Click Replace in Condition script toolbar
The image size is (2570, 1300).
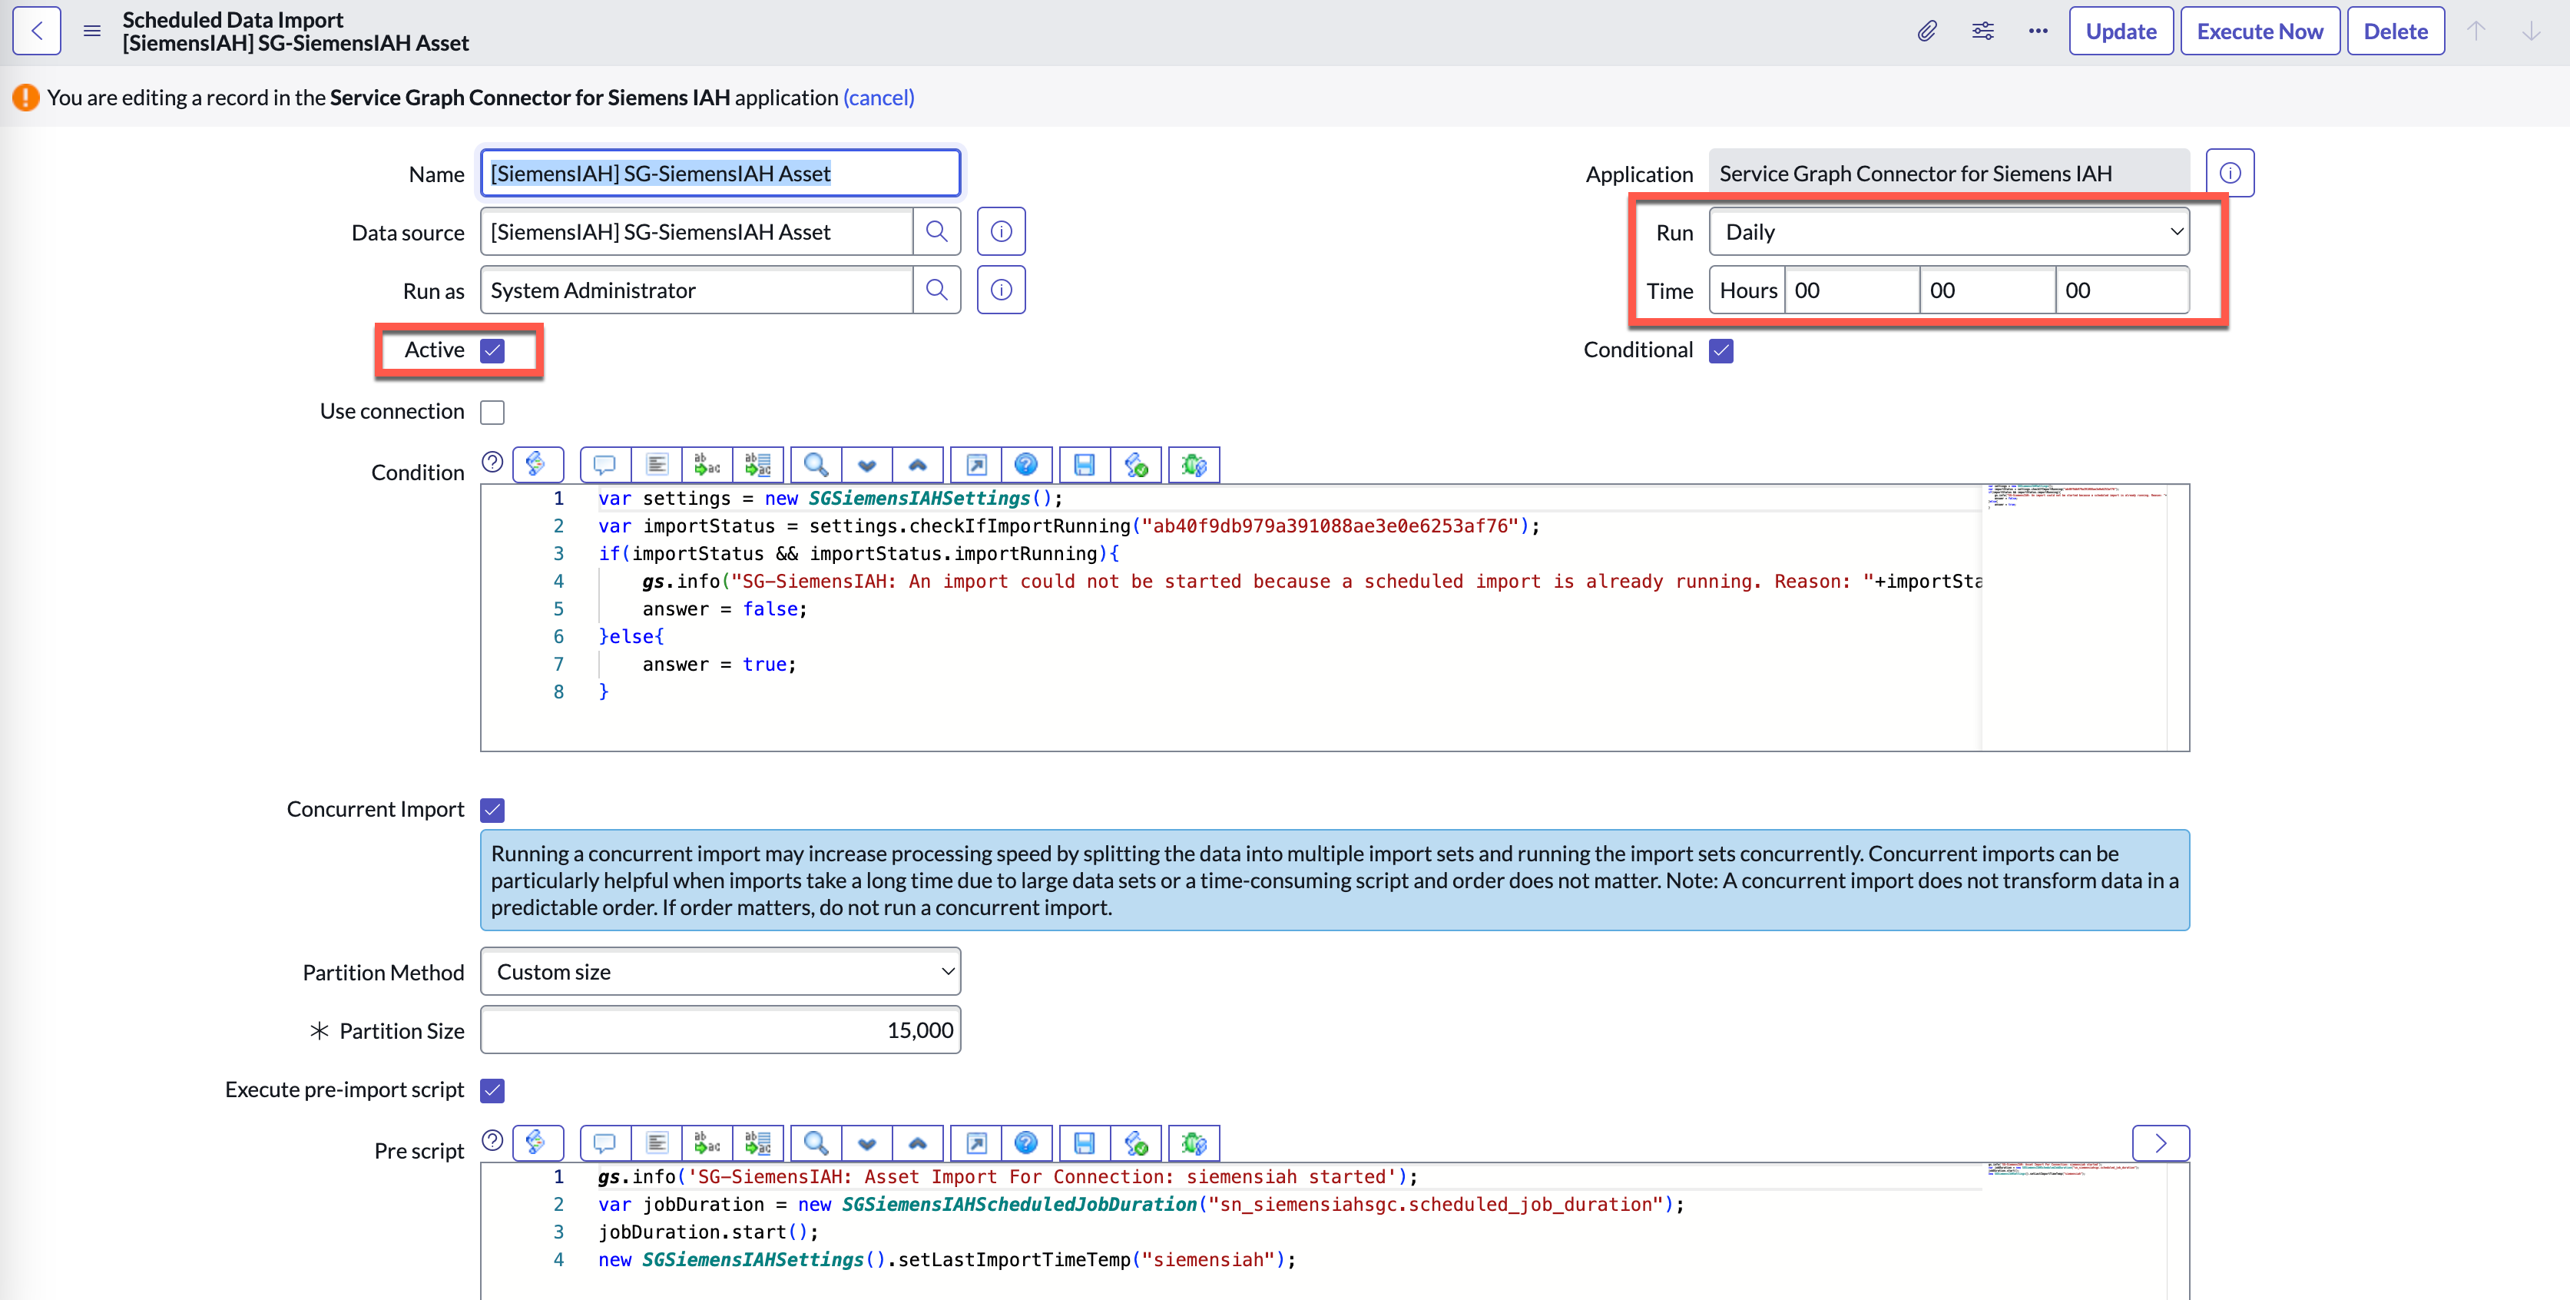[x=707, y=465]
